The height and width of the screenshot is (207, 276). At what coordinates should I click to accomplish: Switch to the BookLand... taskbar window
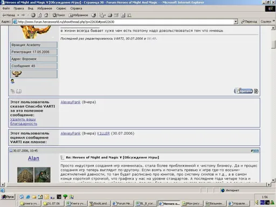(100, 203)
